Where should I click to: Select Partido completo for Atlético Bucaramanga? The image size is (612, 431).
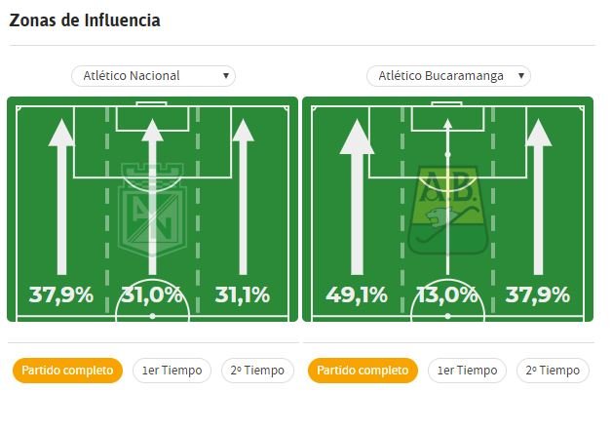pyautogui.click(x=363, y=371)
